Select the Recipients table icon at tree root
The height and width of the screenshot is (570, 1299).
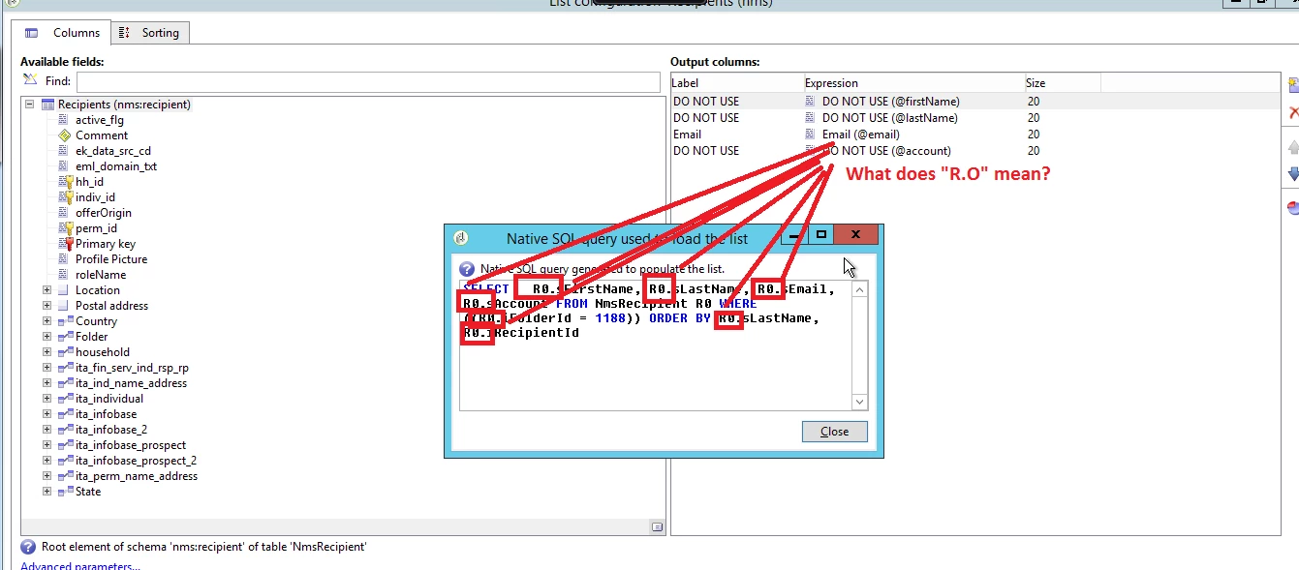[x=48, y=105]
